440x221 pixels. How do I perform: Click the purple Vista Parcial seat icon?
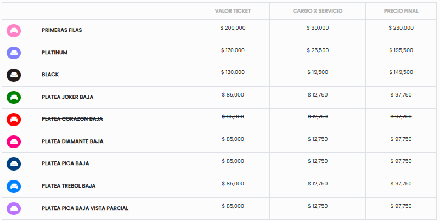pyautogui.click(x=14, y=208)
